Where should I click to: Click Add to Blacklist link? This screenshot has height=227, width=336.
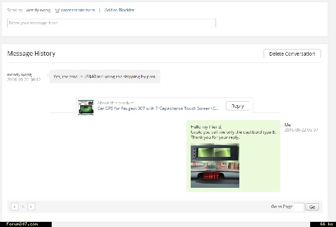(x=119, y=10)
